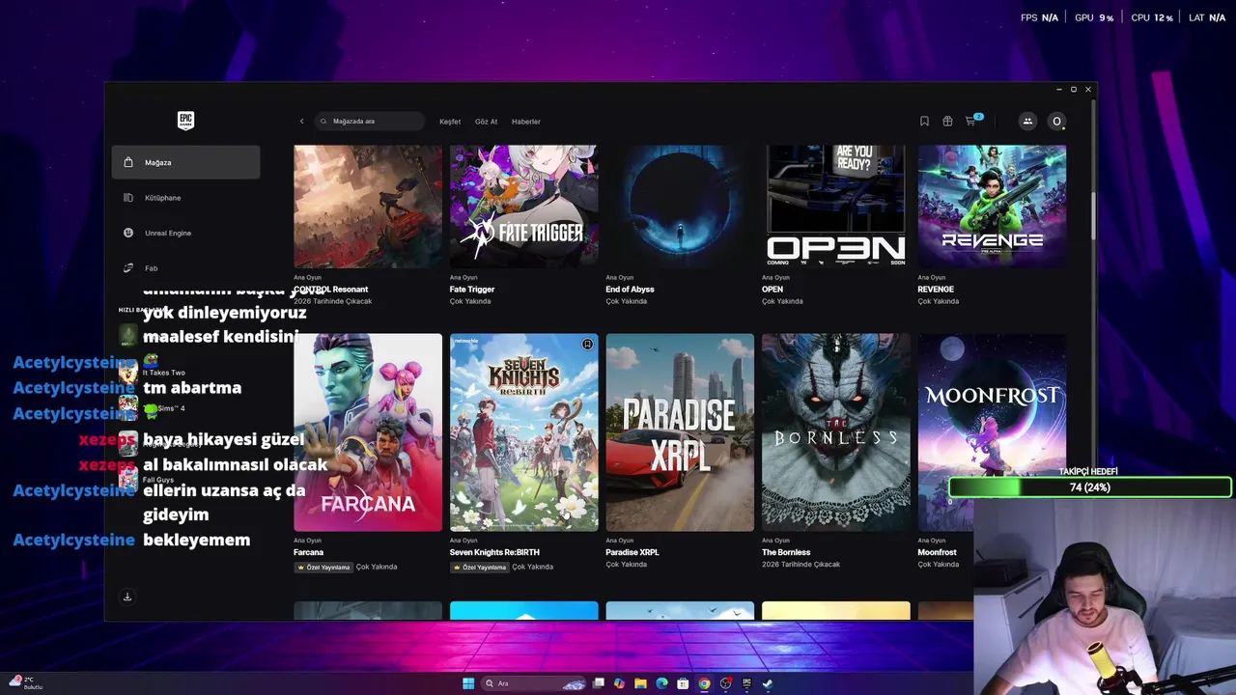
Task: Select Mağaza in the sidebar
Action: coord(185,162)
